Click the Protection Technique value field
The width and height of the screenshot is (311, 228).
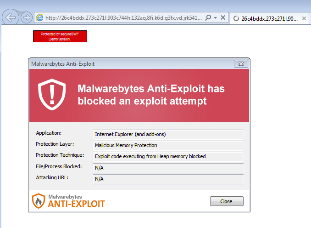point(168,156)
